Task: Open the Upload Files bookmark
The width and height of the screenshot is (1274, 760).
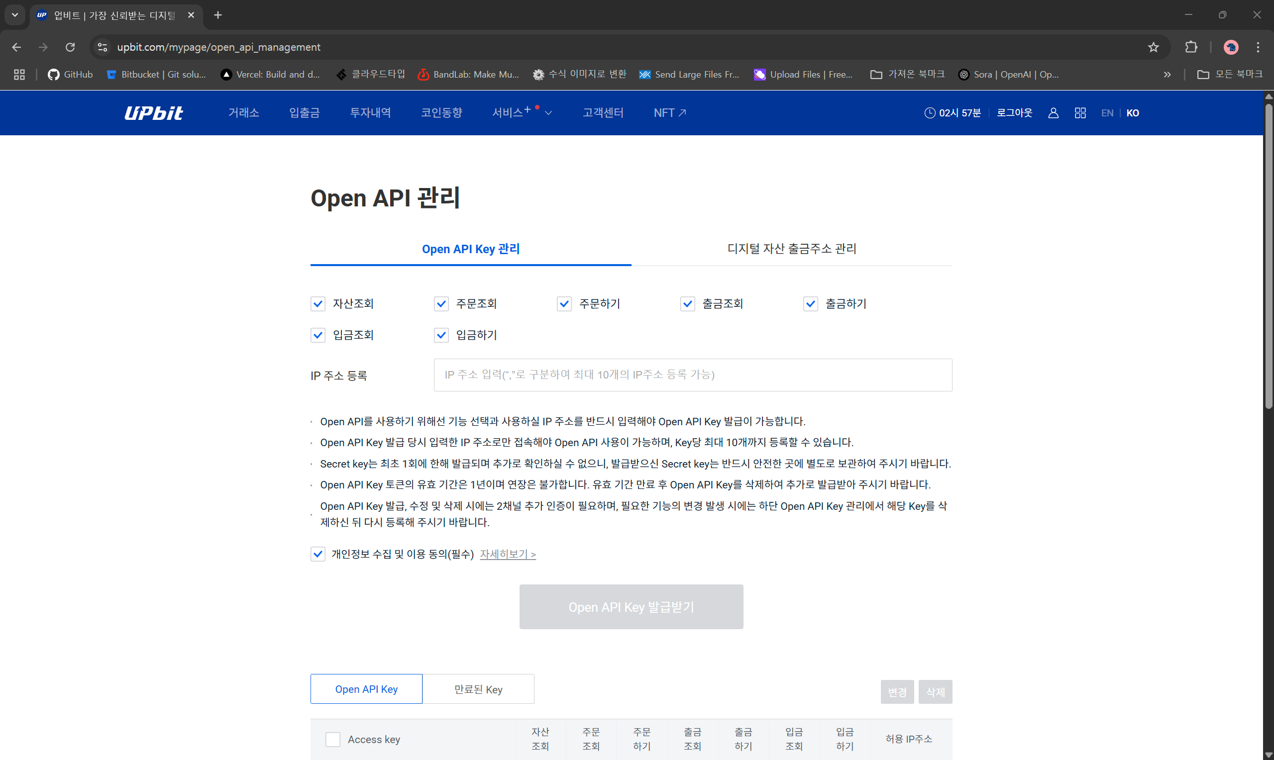Action: pos(803,75)
